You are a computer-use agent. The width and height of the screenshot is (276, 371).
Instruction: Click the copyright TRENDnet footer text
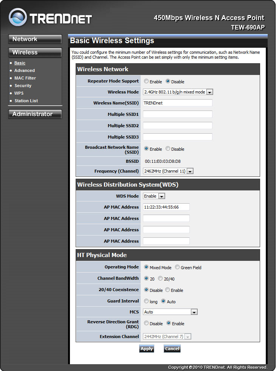point(218,368)
